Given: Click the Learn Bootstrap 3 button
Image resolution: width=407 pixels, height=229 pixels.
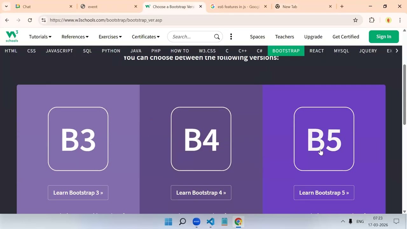Looking at the screenshot, I should [x=78, y=193].
